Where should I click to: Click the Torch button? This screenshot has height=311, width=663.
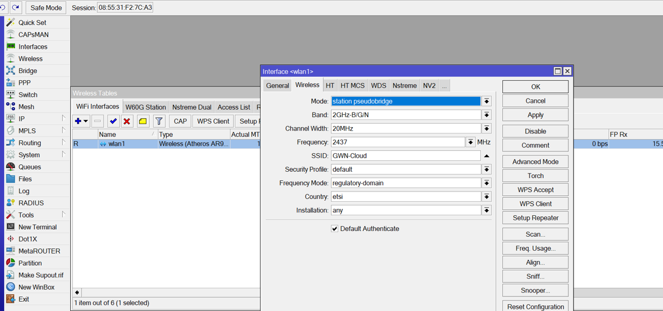tap(535, 176)
